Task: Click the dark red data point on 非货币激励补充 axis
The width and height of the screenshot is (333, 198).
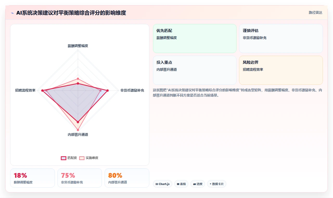Action: pos(107,91)
